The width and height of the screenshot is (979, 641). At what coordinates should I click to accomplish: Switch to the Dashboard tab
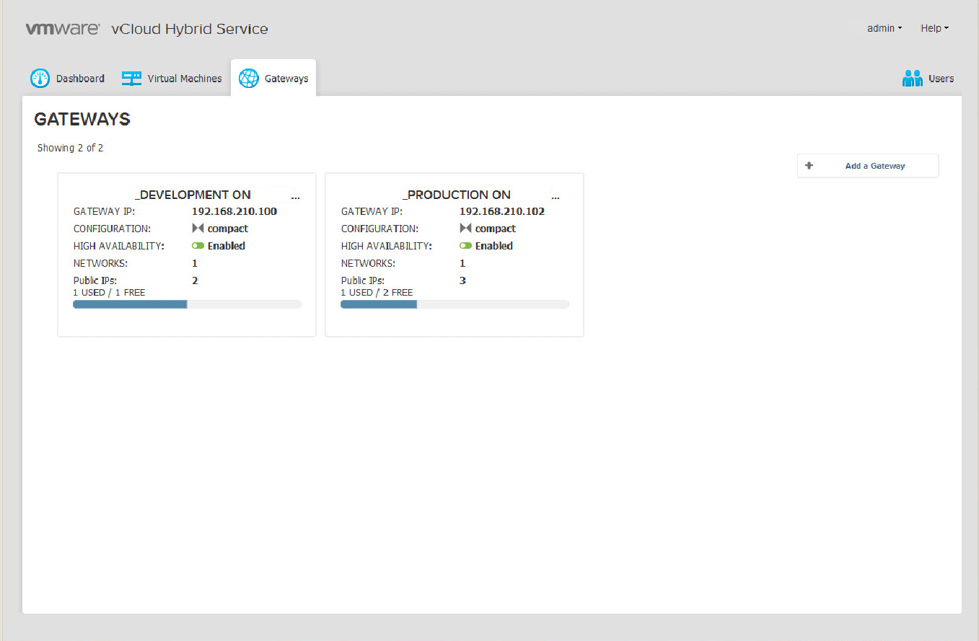pos(68,79)
